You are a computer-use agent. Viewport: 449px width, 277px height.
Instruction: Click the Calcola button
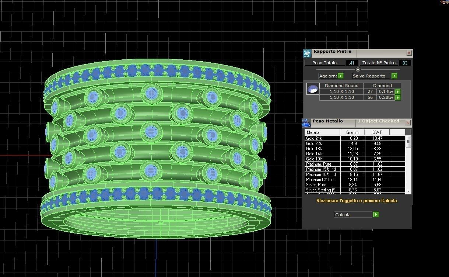pos(354,215)
